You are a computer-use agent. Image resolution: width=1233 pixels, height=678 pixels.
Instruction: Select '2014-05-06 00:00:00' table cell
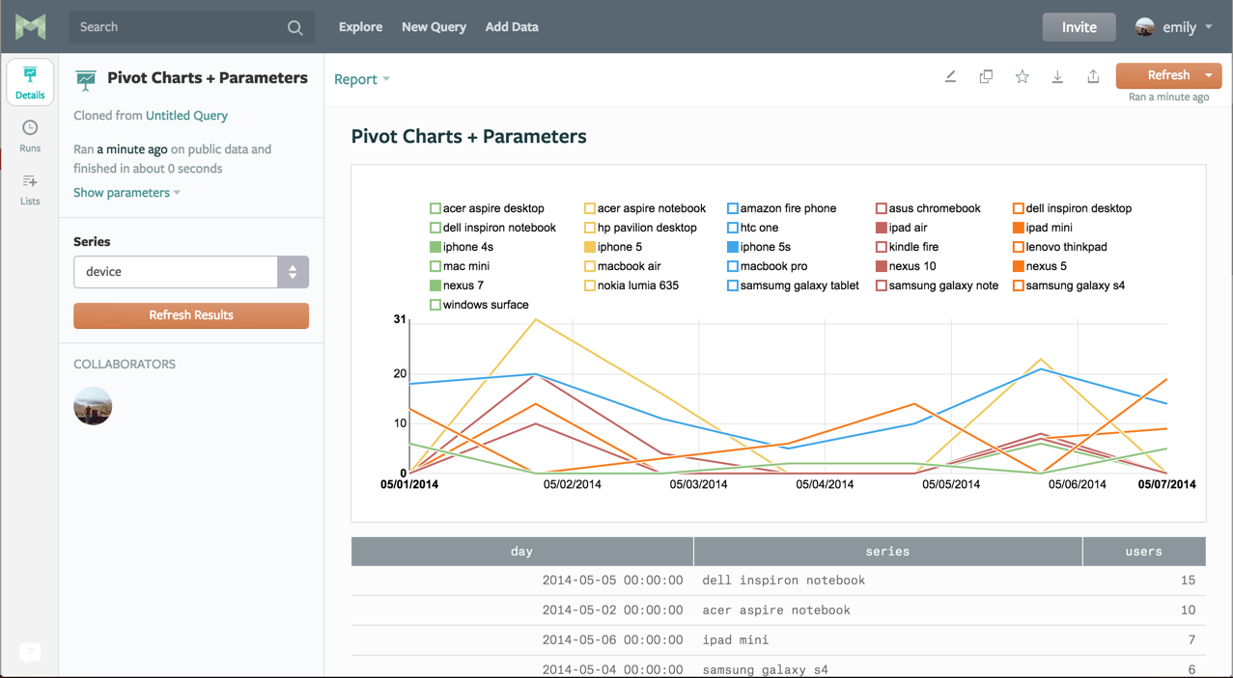(521, 639)
